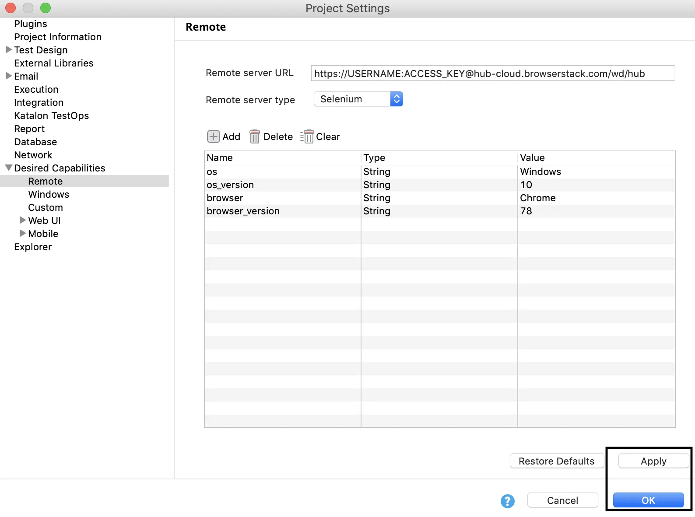The height and width of the screenshot is (517, 695).
Task: Open the Windows desired capabilities page
Action: click(x=49, y=194)
